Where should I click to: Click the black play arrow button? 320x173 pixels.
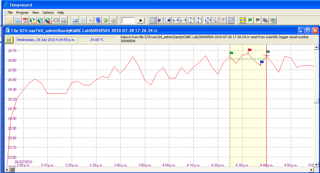point(140,20)
